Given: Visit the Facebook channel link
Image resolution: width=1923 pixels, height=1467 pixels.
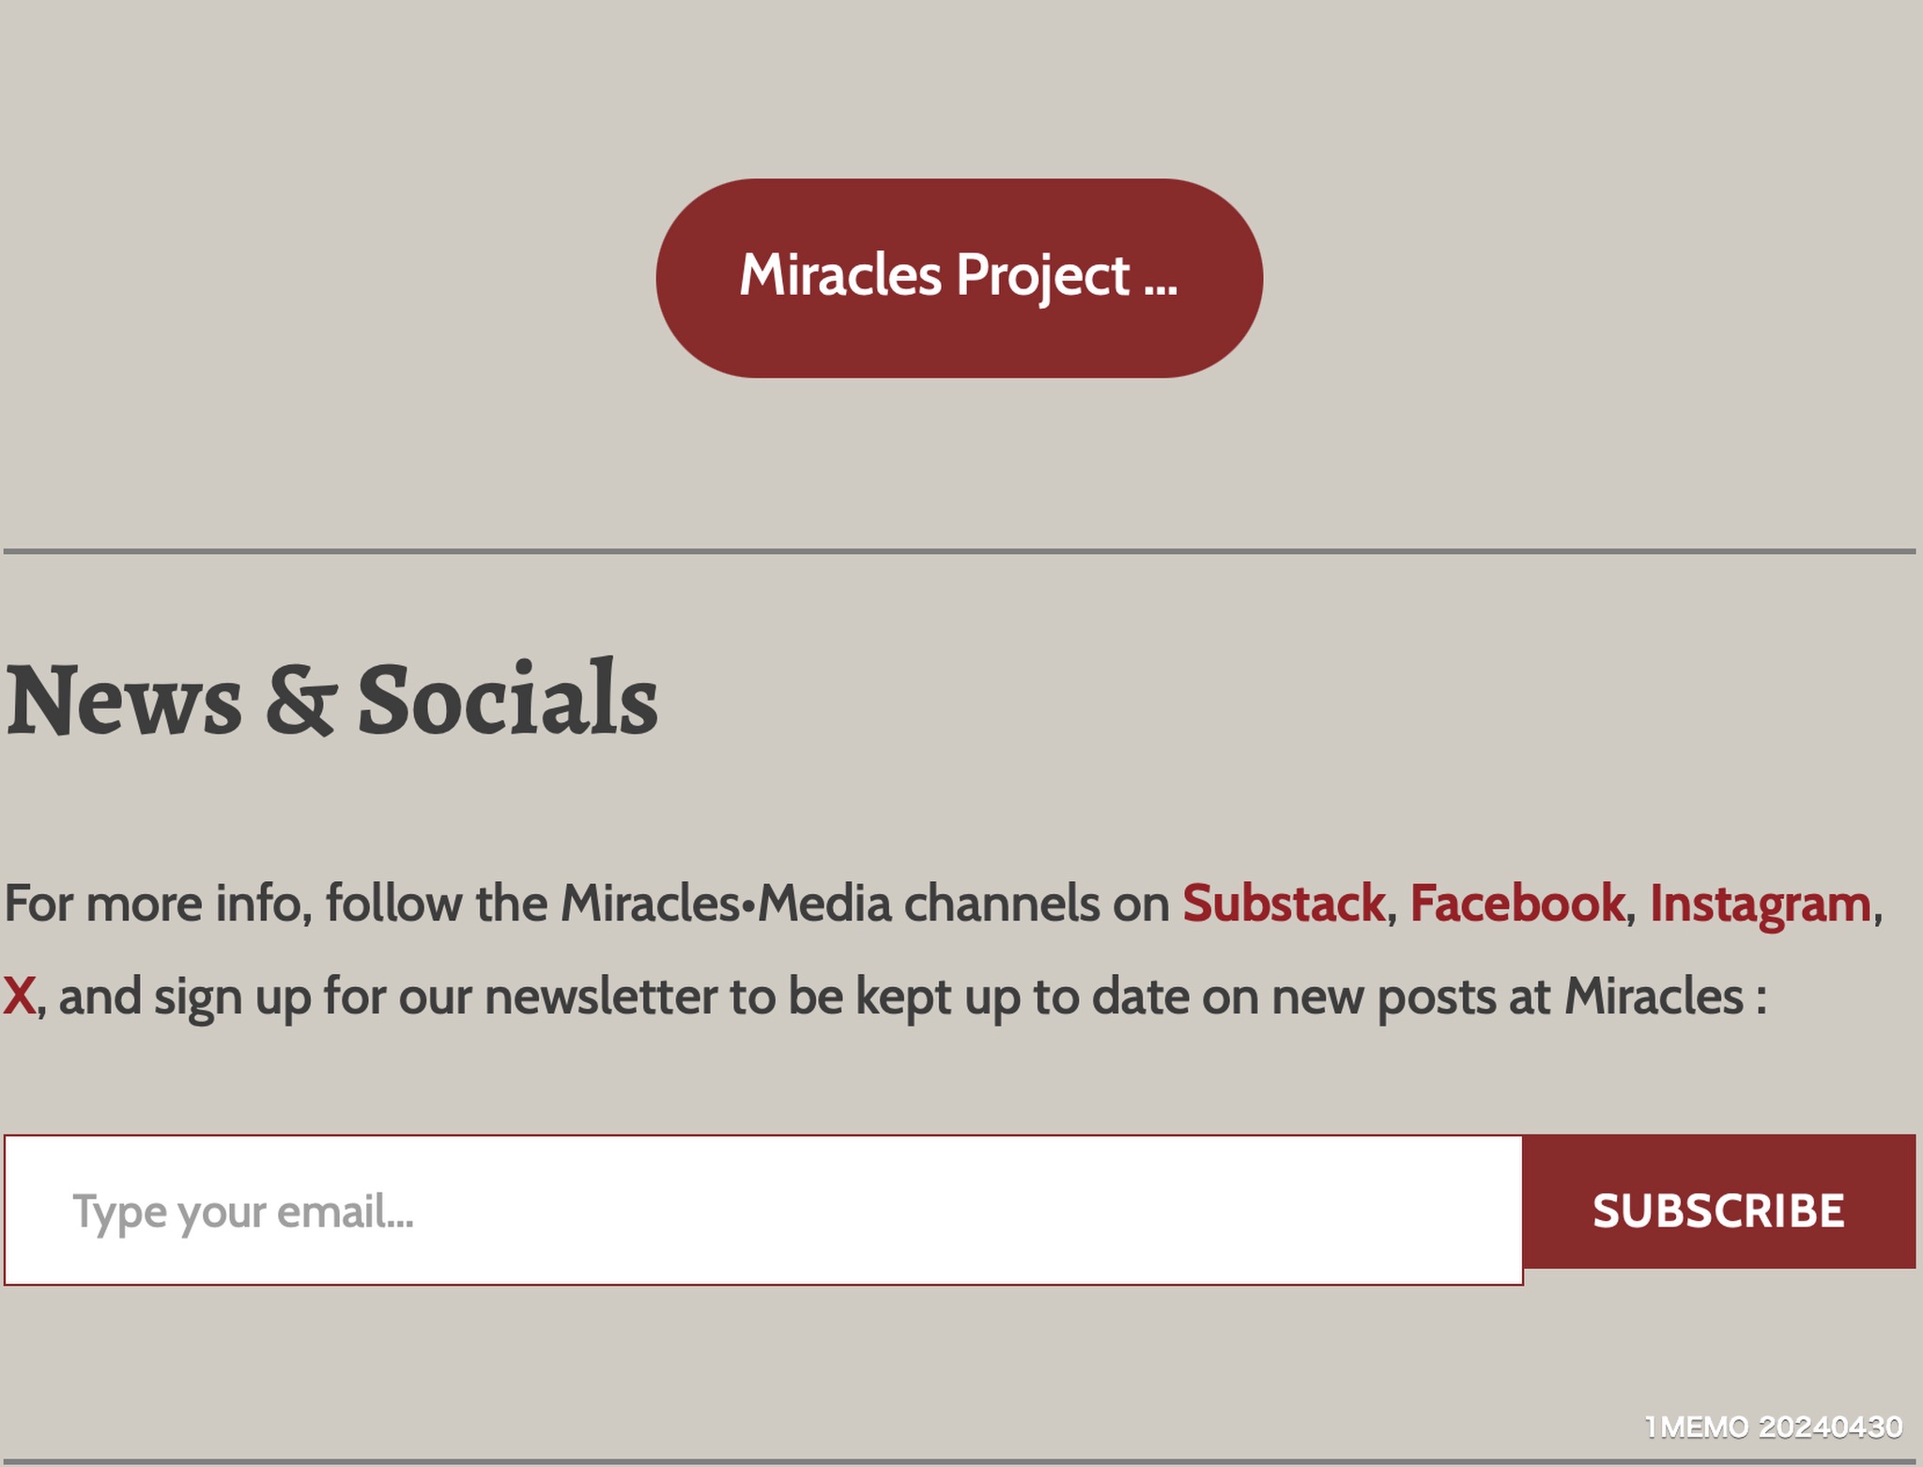Looking at the screenshot, I should [x=1516, y=903].
